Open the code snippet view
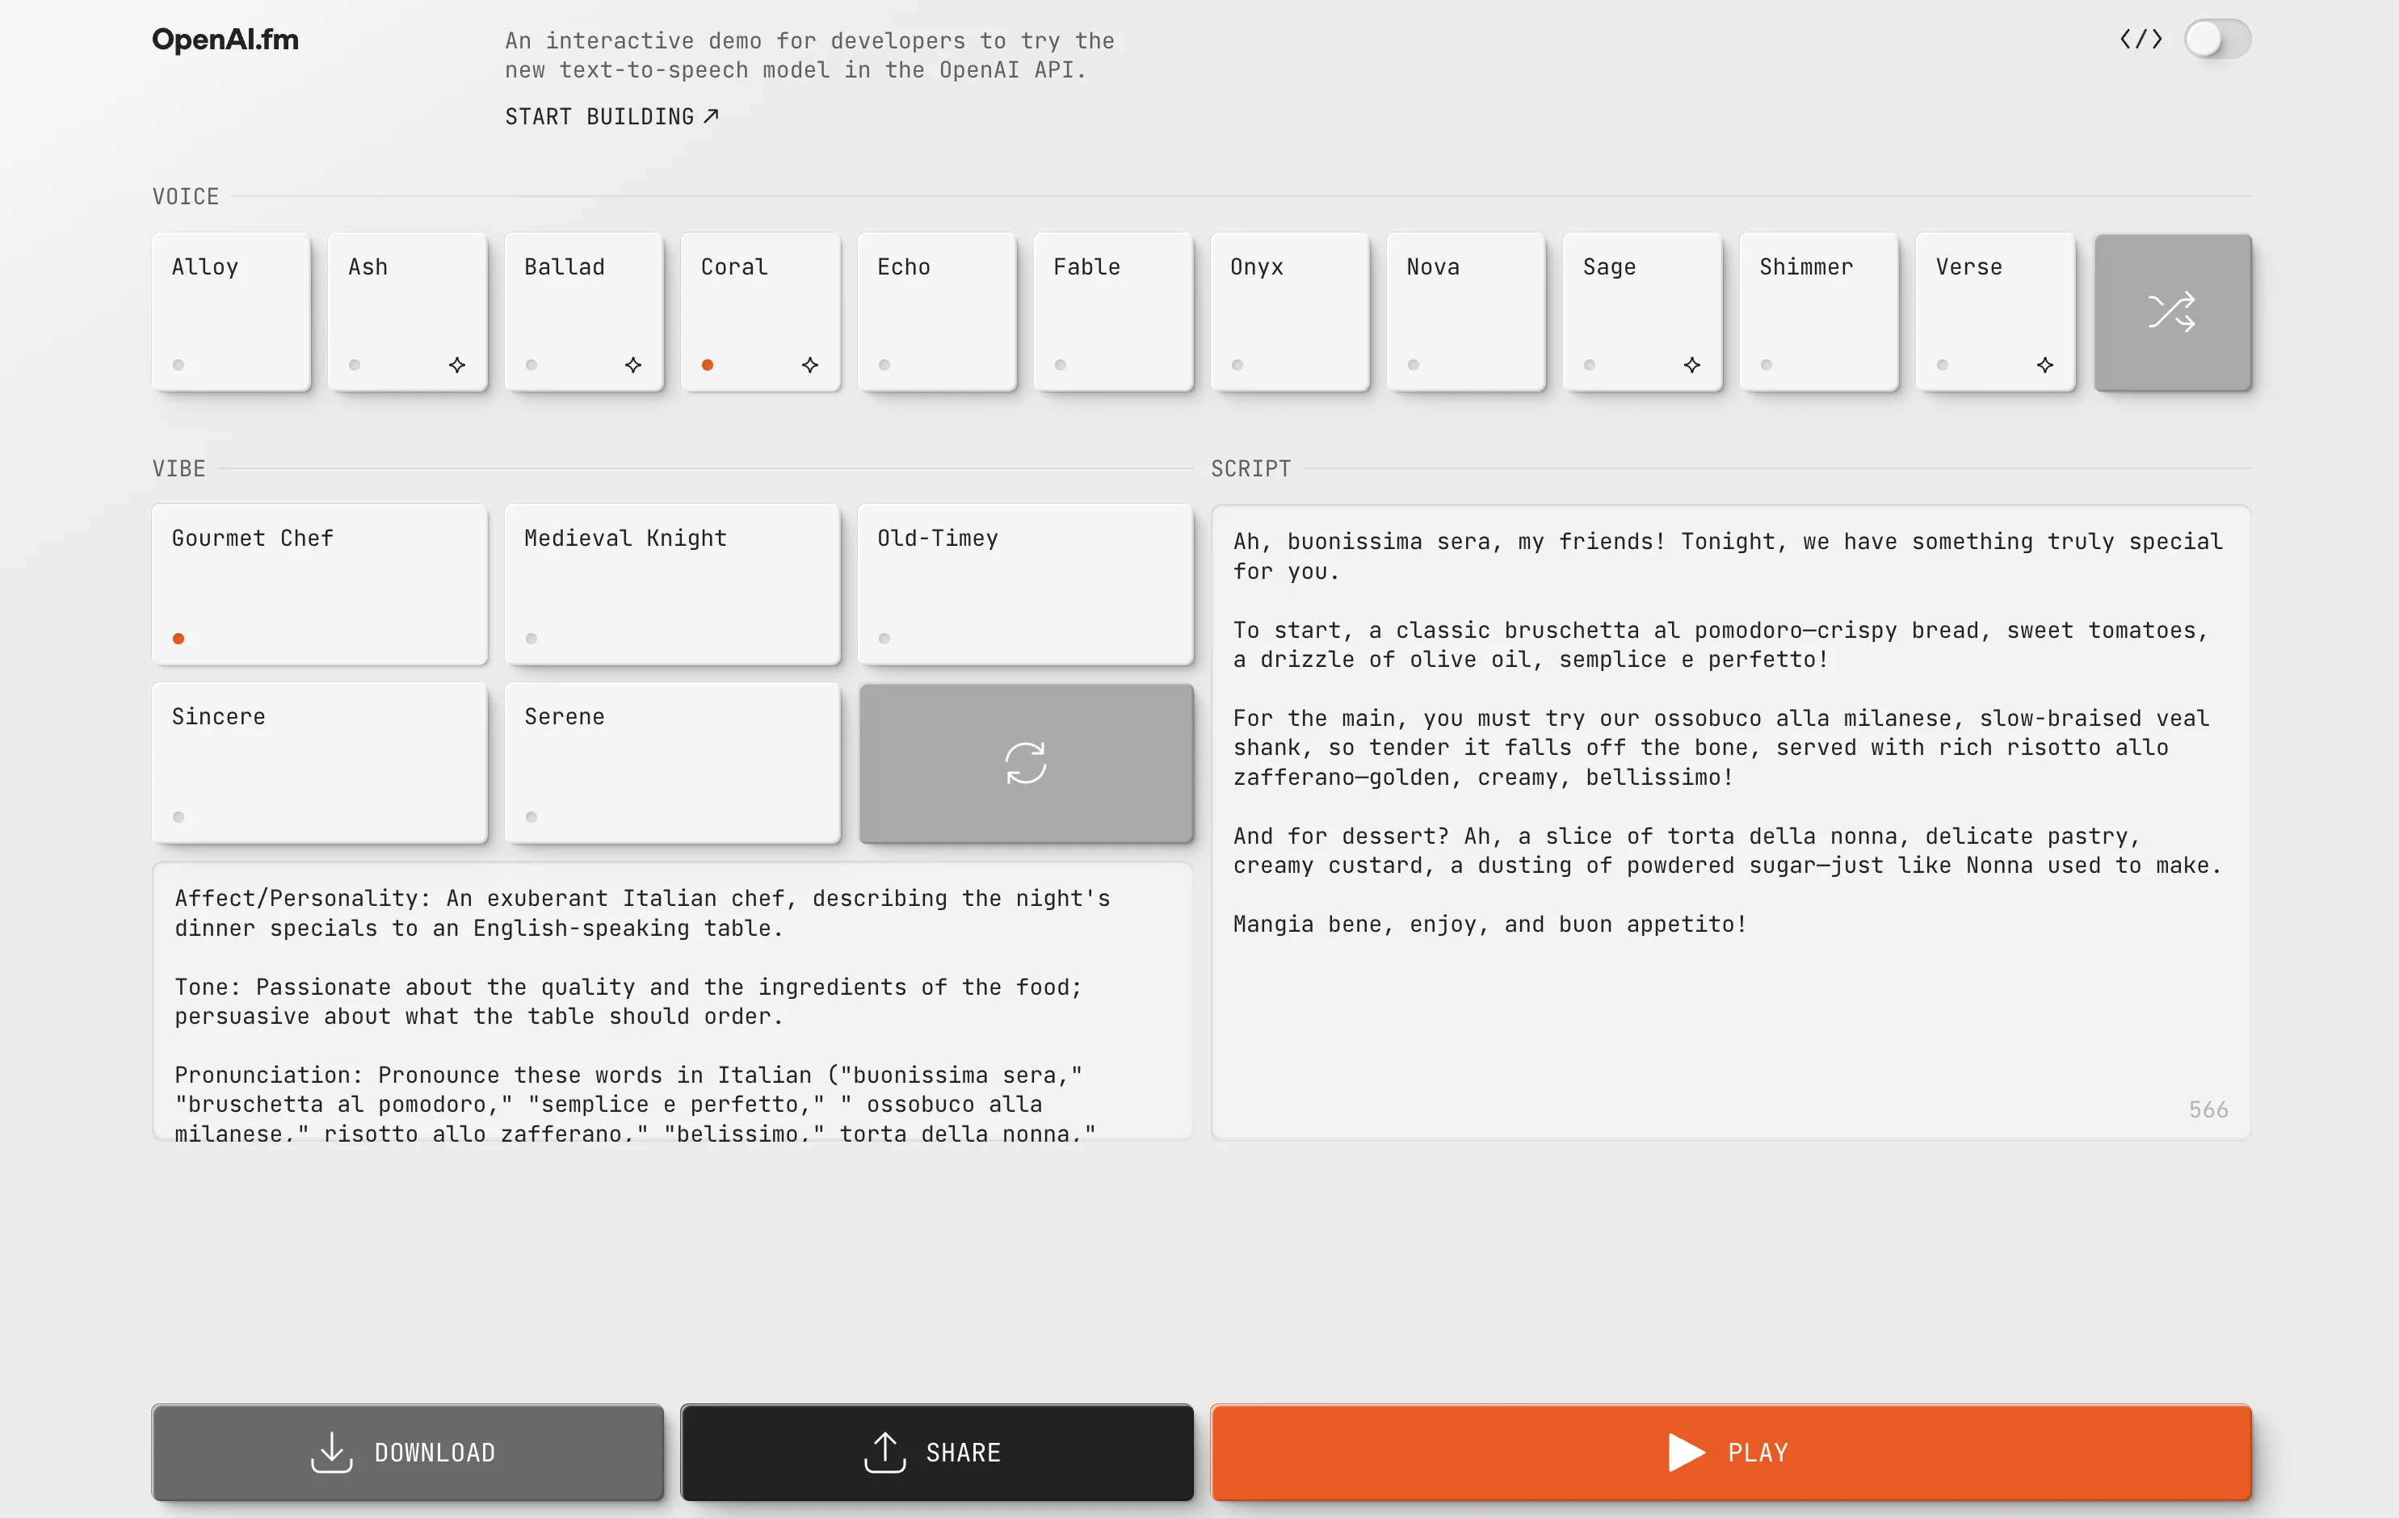 2140,39
